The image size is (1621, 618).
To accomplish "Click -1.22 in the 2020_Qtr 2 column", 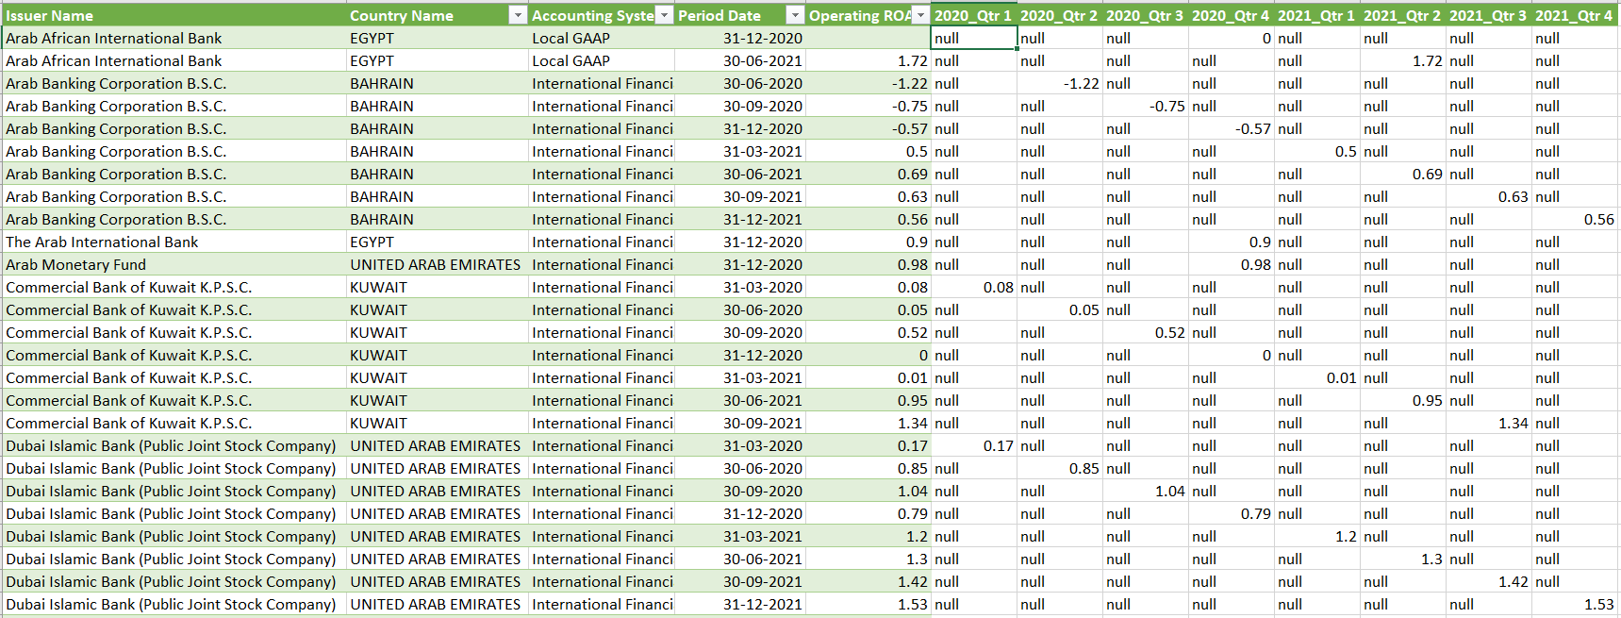I will pyautogui.click(x=1060, y=83).
